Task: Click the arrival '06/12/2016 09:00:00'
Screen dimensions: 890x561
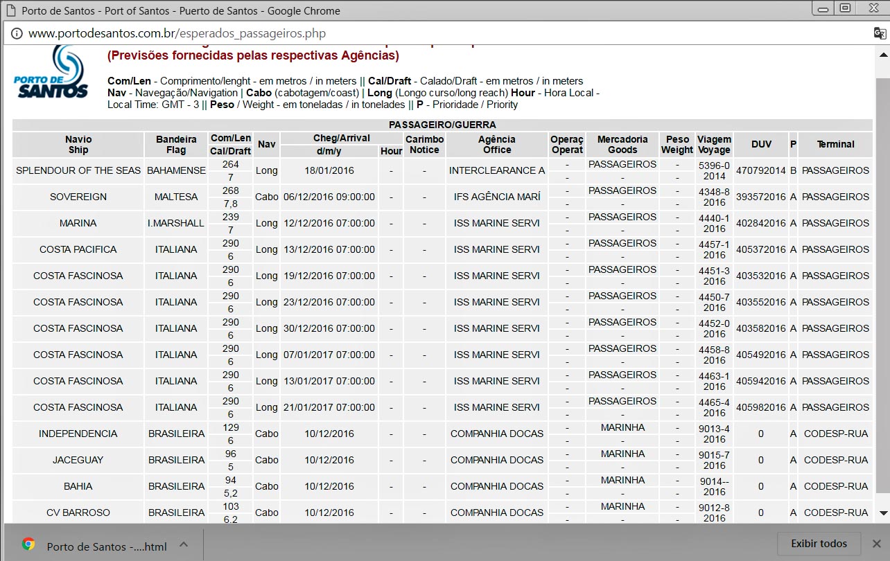Action: click(x=329, y=197)
